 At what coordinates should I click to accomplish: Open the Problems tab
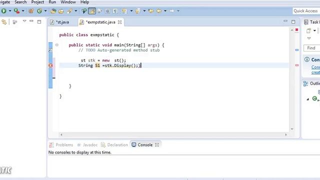(x=61, y=144)
